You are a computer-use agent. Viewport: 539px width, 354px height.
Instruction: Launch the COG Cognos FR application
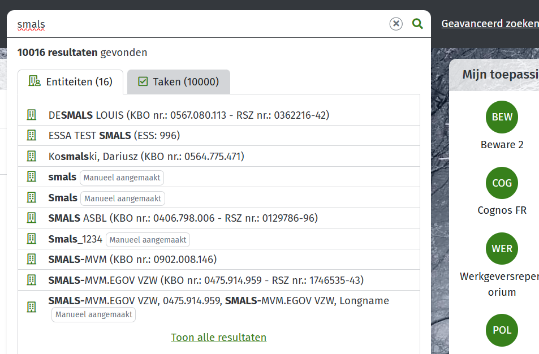coord(502,183)
